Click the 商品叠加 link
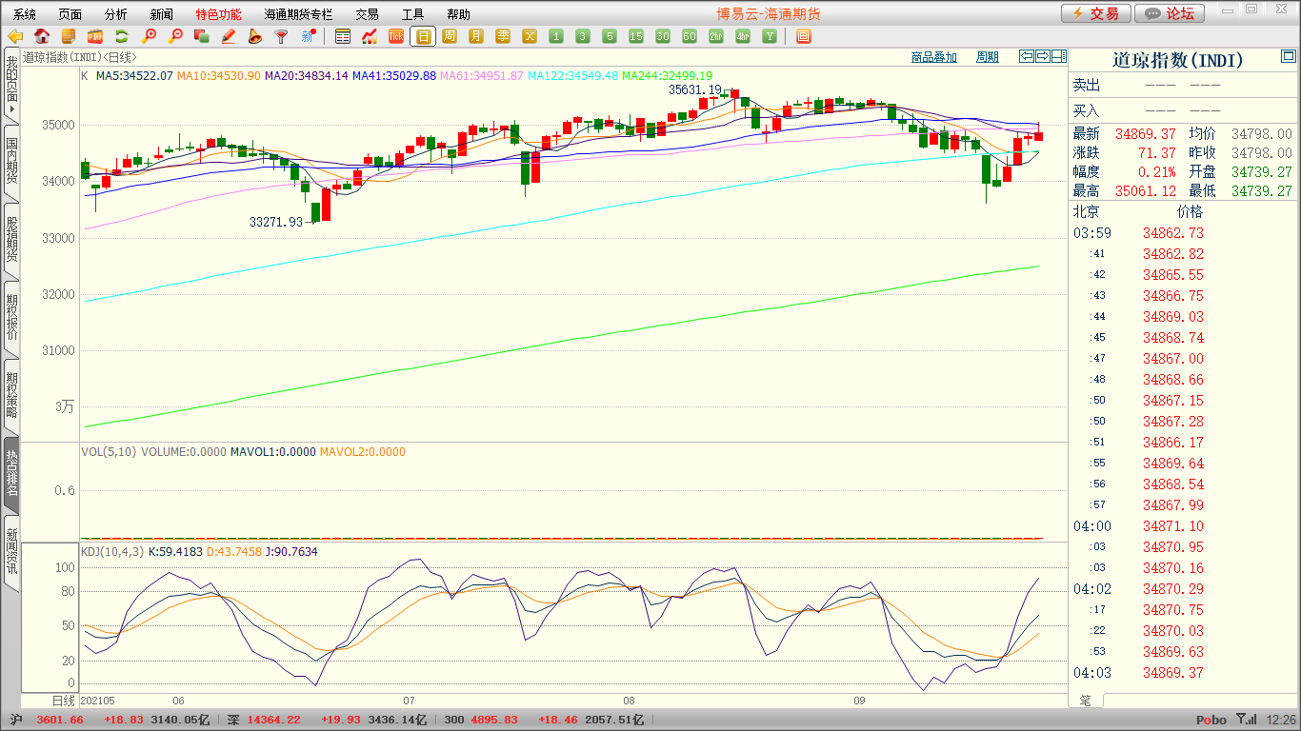Screen dimensions: 1301x731 coord(933,57)
